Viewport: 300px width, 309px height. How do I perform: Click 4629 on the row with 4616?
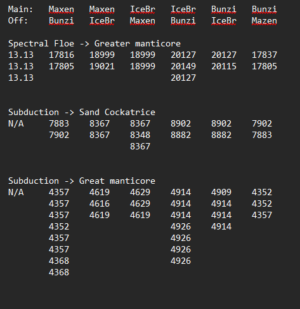click(x=140, y=204)
